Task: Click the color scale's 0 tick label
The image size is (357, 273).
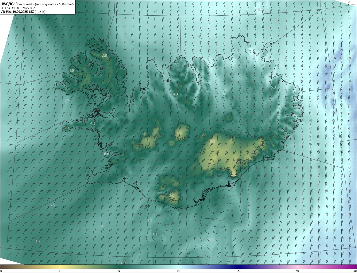Action: pyautogui.click(x=1, y=271)
